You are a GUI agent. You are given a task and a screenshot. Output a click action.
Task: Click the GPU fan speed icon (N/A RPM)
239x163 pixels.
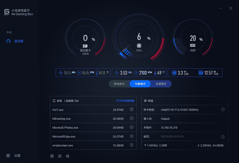(x=79, y=73)
